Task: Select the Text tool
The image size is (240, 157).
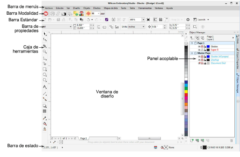Action: pos(44,87)
